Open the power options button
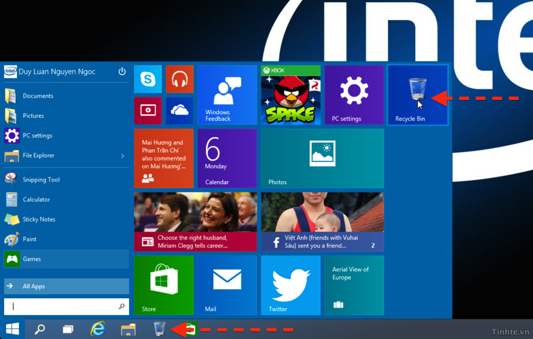Viewport: 533px width, 339px height. pos(122,72)
